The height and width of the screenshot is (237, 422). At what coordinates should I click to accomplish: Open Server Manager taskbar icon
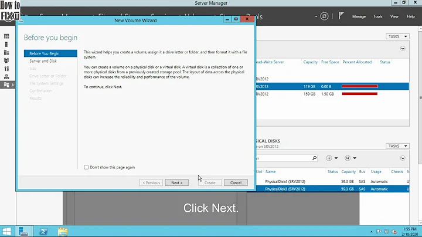coord(23,231)
